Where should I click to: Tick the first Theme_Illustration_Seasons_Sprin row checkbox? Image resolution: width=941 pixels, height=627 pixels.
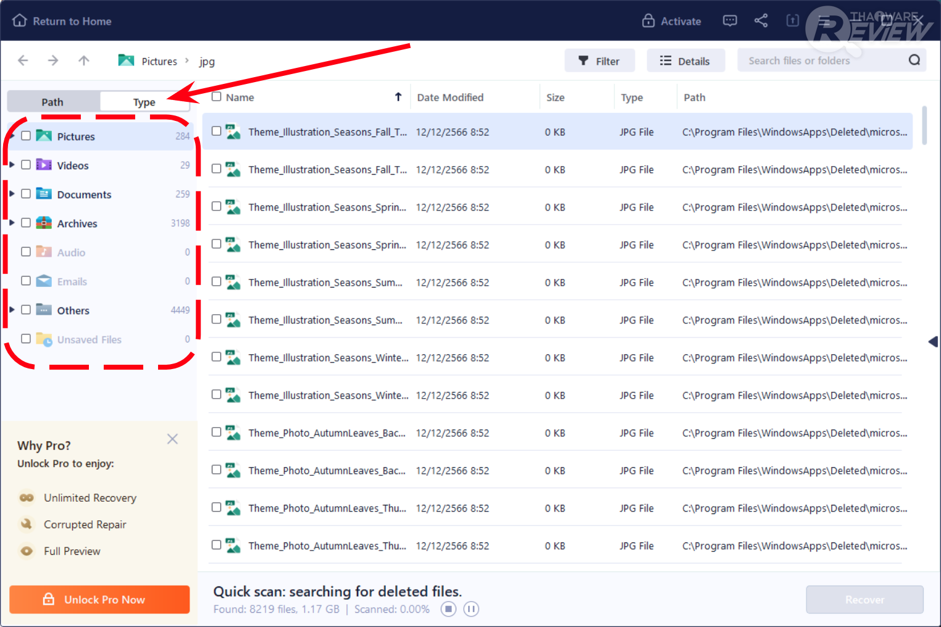(216, 206)
